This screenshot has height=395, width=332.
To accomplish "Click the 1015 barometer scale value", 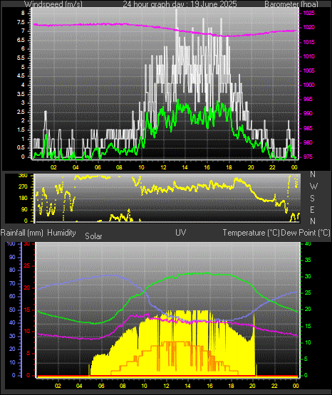I will (308, 42).
